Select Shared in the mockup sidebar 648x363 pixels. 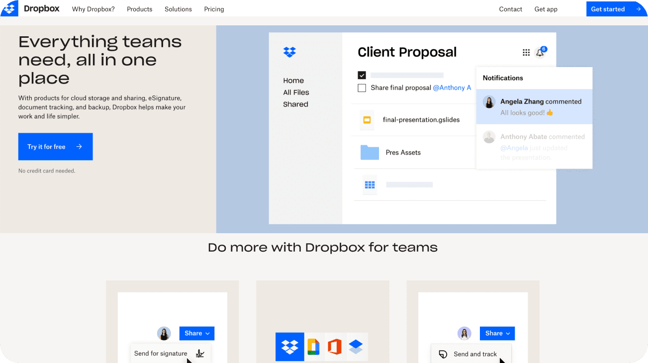tap(295, 104)
